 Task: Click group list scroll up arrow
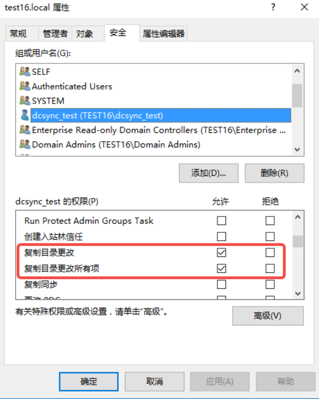[x=297, y=71]
